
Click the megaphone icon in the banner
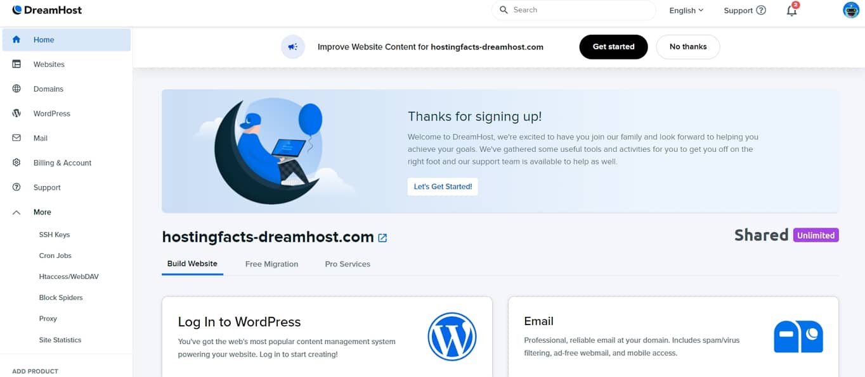pyautogui.click(x=293, y=47)
